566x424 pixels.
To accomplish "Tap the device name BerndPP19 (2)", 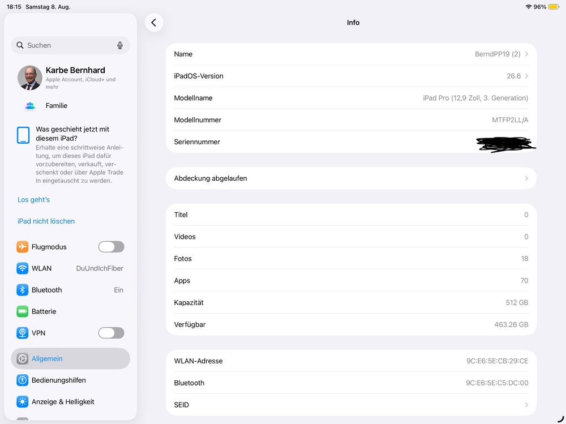I will click(498, 54).
